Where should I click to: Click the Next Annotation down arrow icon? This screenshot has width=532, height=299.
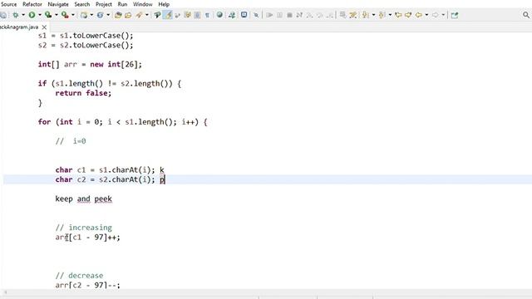pos(366,15)
